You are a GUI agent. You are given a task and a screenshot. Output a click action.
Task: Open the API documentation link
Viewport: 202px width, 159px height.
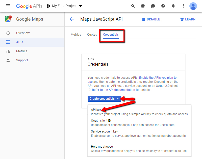point(113,90)
